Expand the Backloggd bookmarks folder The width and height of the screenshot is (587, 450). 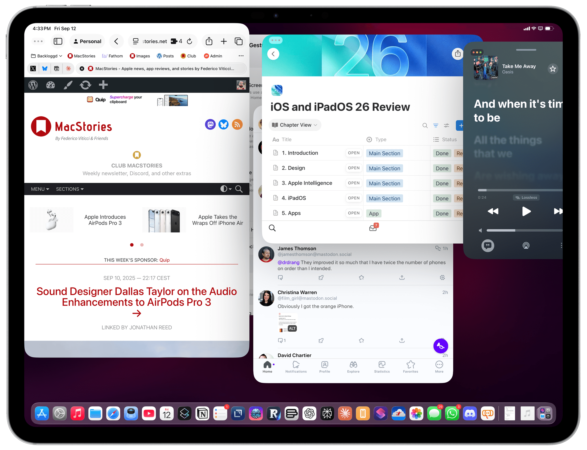click(x=46, y=56)
